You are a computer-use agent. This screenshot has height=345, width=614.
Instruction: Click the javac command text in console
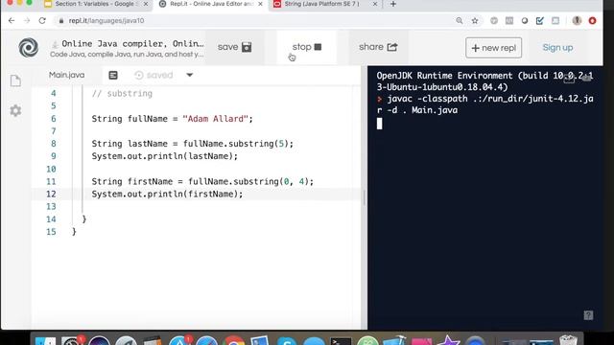[x=484, y=104]
